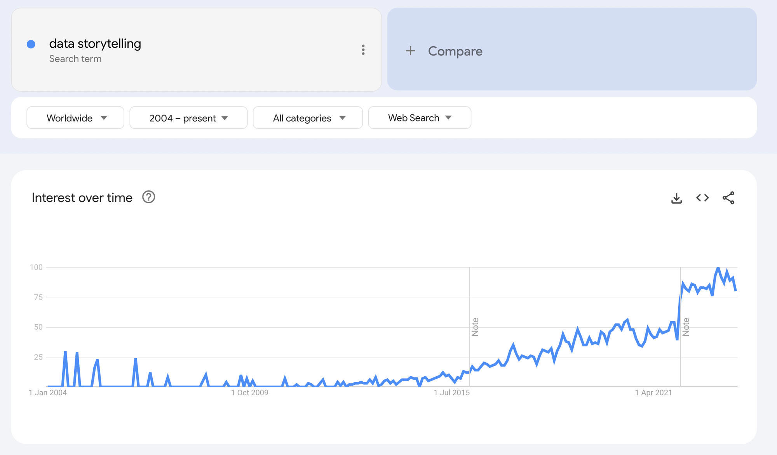The image size is (777, 455).
Task: Click the blue dot beside data storytelling
Action: 31,44
